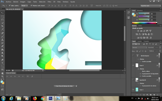Hide the Capa 0 layer
This screenshot has width=162, height=101.
[133, 65]
